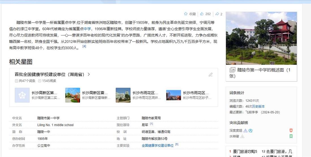Screen dimensions: 311x157
Task: Open the 历史版本 link
Action: click(258, 106)
